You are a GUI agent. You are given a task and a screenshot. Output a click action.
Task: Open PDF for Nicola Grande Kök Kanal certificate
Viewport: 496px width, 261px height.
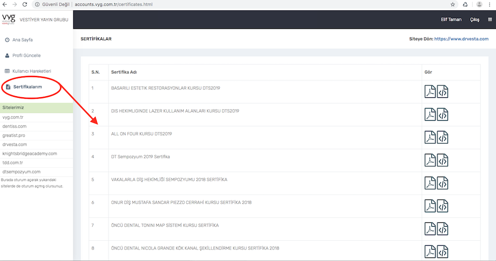430,252
